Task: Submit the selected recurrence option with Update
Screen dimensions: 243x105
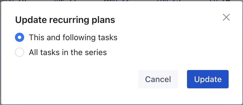Action: point(208,79)
